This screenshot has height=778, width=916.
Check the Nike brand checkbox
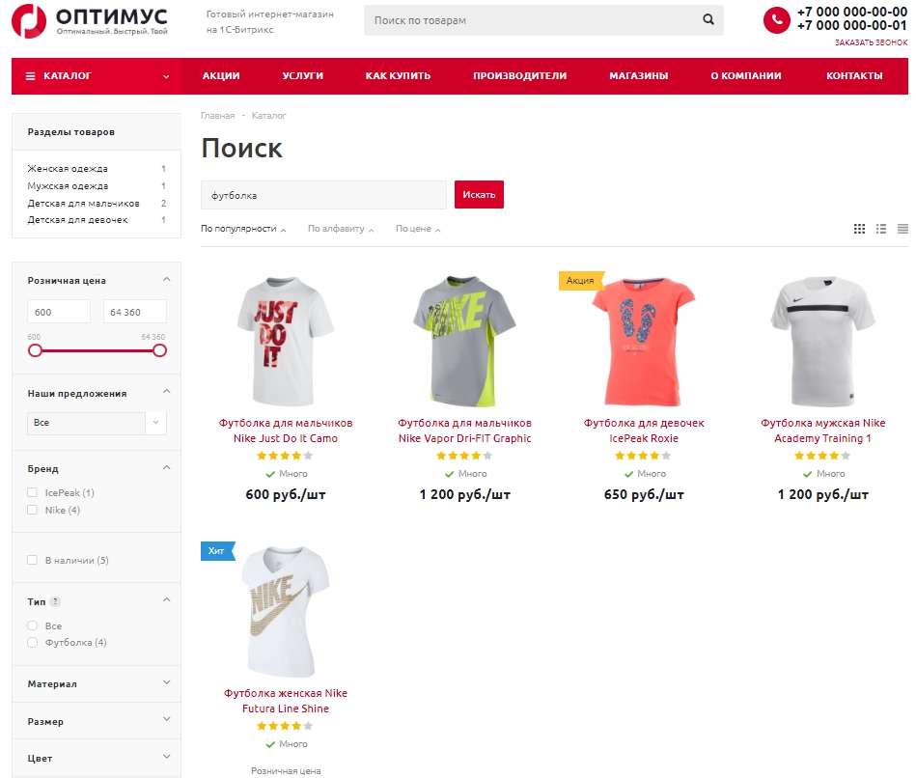pos(32,510)
